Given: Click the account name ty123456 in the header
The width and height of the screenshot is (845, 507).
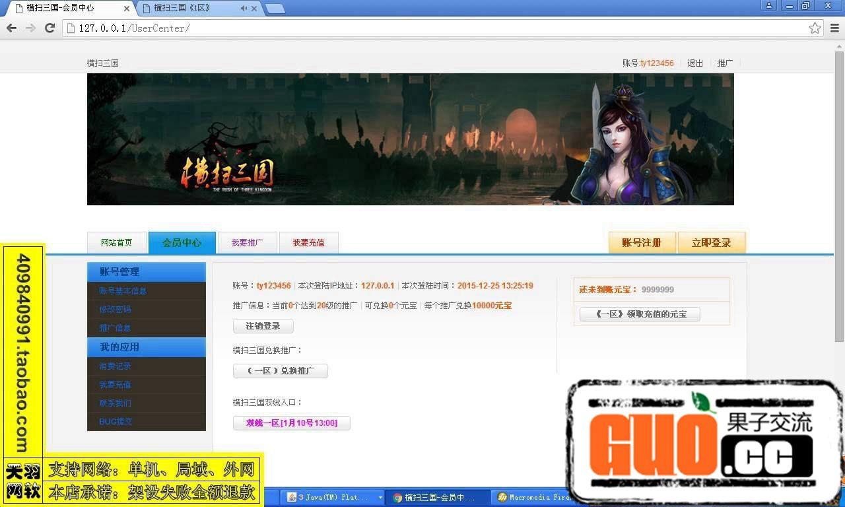Looking at the screenshot, I should [657, 63].
